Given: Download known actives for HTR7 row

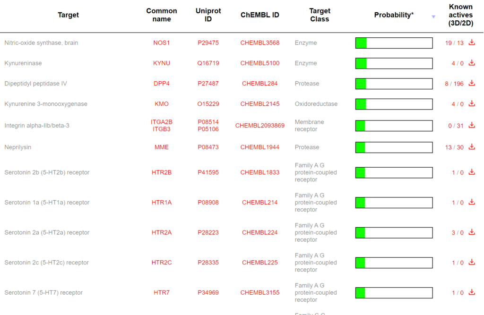Looking at the screenshot, I should coord(471,292).
